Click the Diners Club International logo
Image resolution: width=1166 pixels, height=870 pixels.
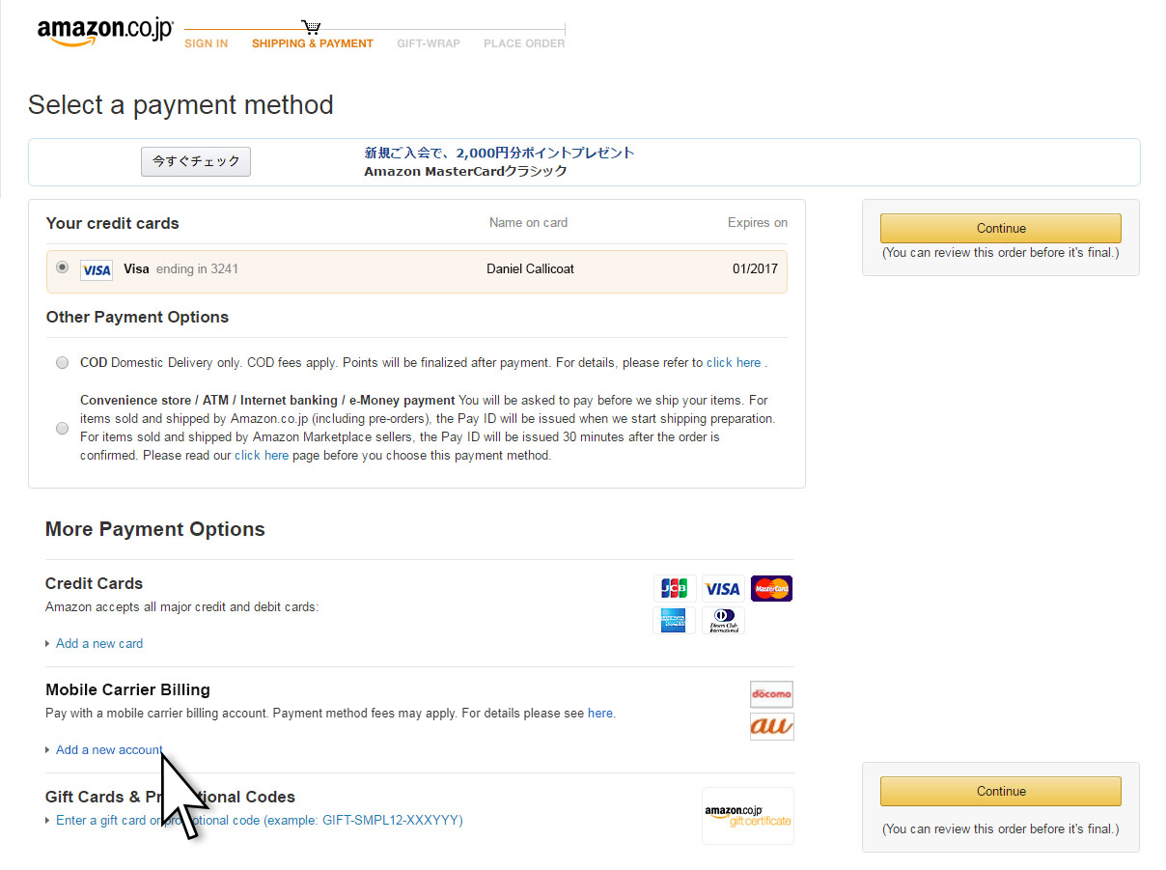click(x=723, y=620)
